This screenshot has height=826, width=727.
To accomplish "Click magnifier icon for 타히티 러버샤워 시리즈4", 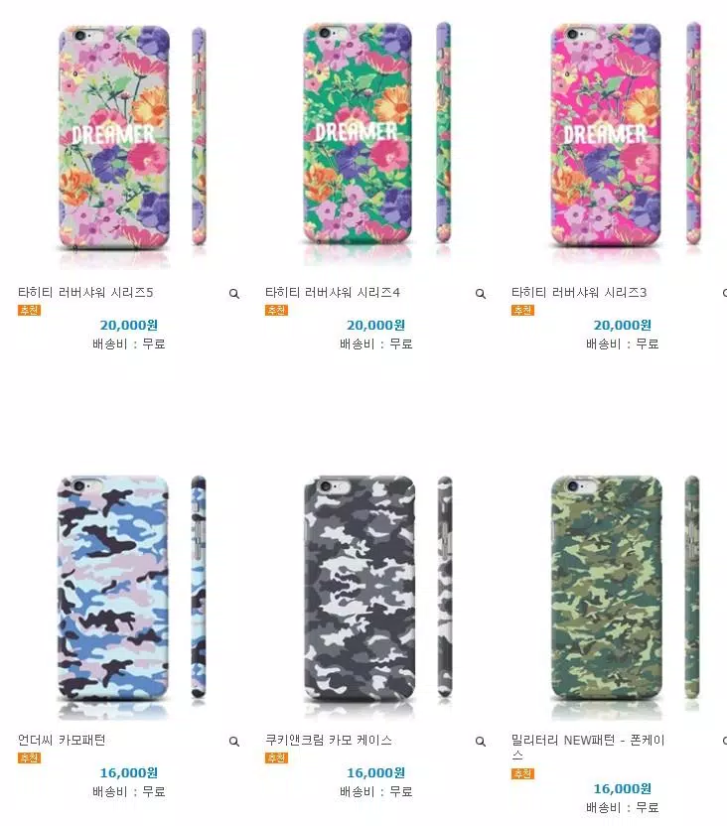I will [x=481, y=294].
